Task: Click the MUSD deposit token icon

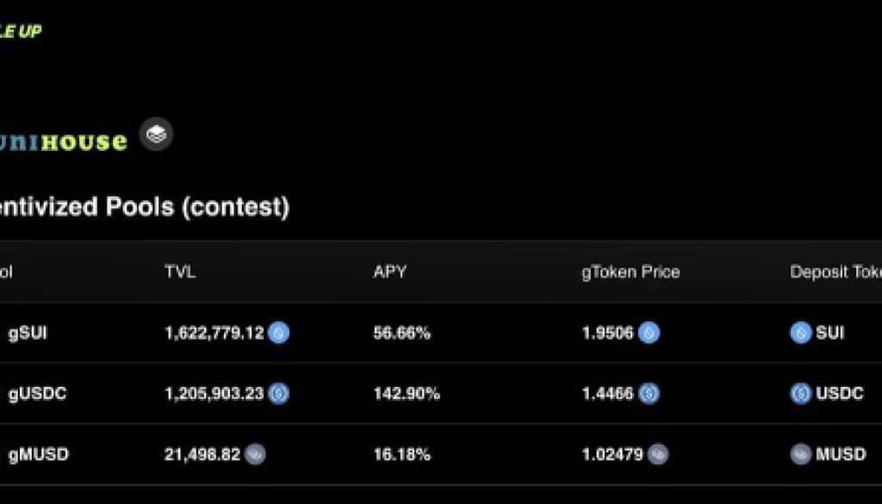Action: tap(801, 454)
